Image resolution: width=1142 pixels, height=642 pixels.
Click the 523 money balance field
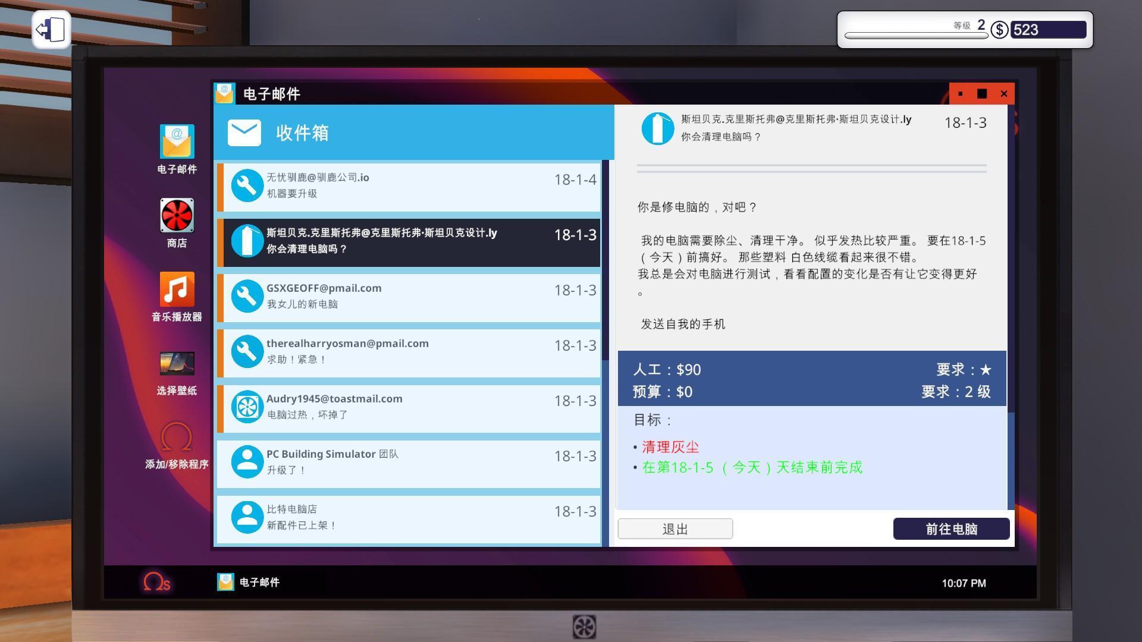click(x=1047, y=30)
